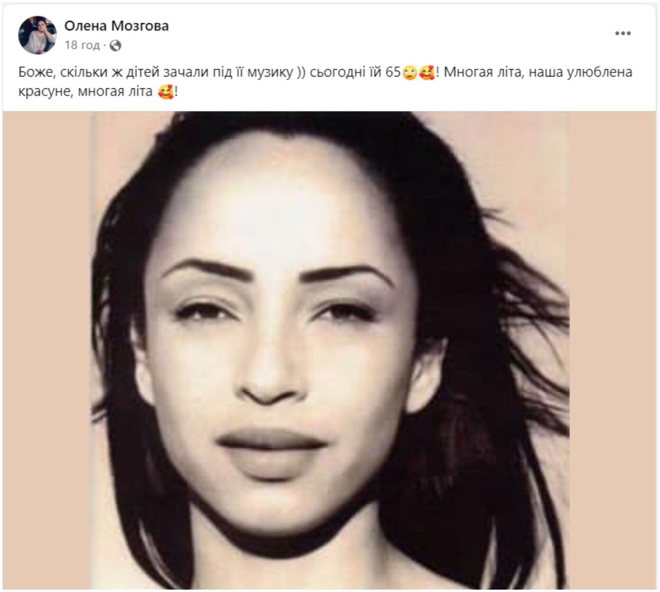660x592 pixels.
Task: Open the post timestamp 18 год
Action: [x=82, y=46]
